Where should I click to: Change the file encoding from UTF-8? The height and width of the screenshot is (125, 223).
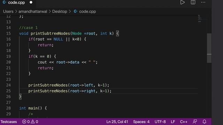click(x=160, y=122)
